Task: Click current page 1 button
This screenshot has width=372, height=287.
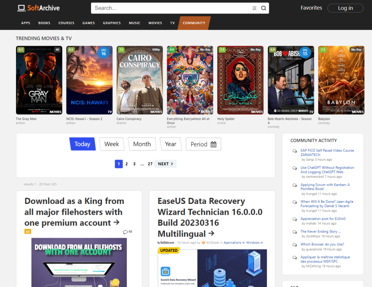Action: [x=119, y=164]
